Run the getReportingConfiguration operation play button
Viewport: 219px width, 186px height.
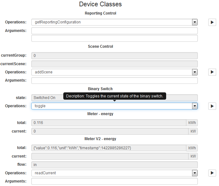[212, 22]
